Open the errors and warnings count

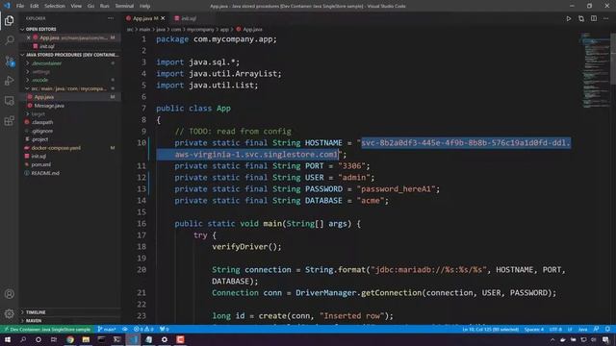coord(143,329)
